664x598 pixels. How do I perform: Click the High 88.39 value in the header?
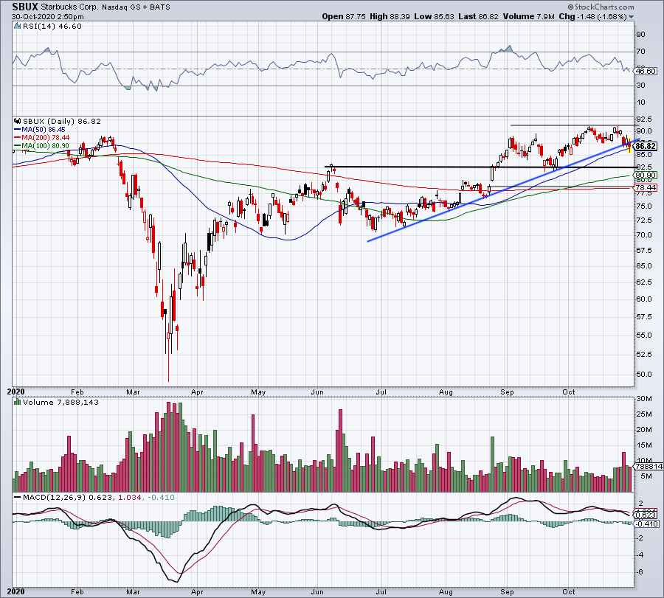[x=390, y=16]
